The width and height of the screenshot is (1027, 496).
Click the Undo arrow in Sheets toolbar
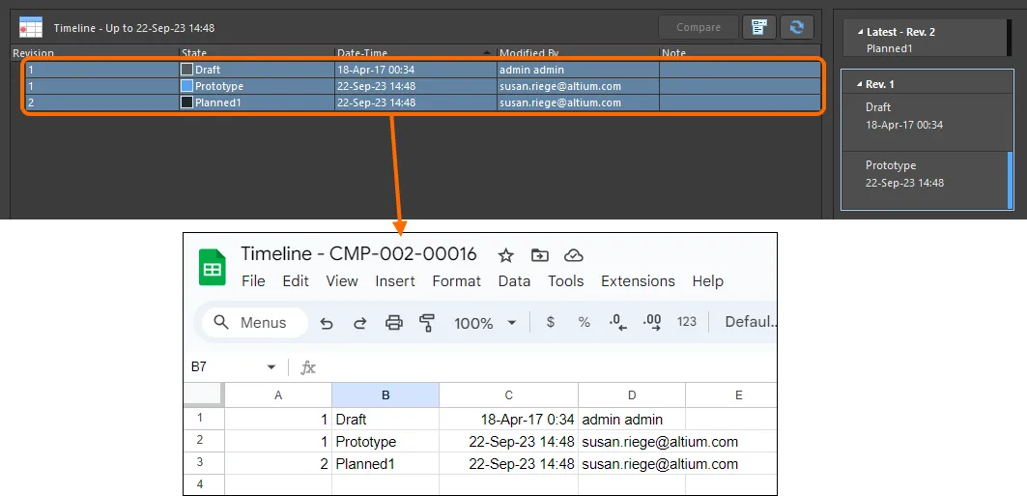point(327,323)
